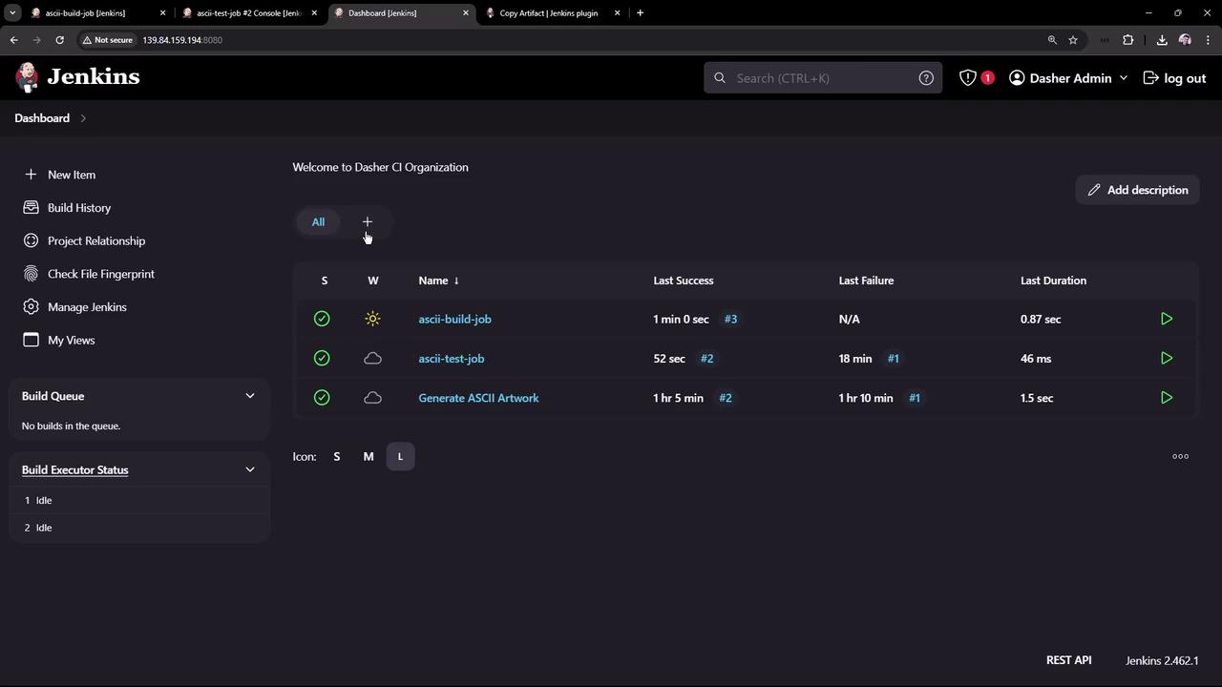
Task: Click the Build Executor Status heading link
Action: tap(74, 469)
